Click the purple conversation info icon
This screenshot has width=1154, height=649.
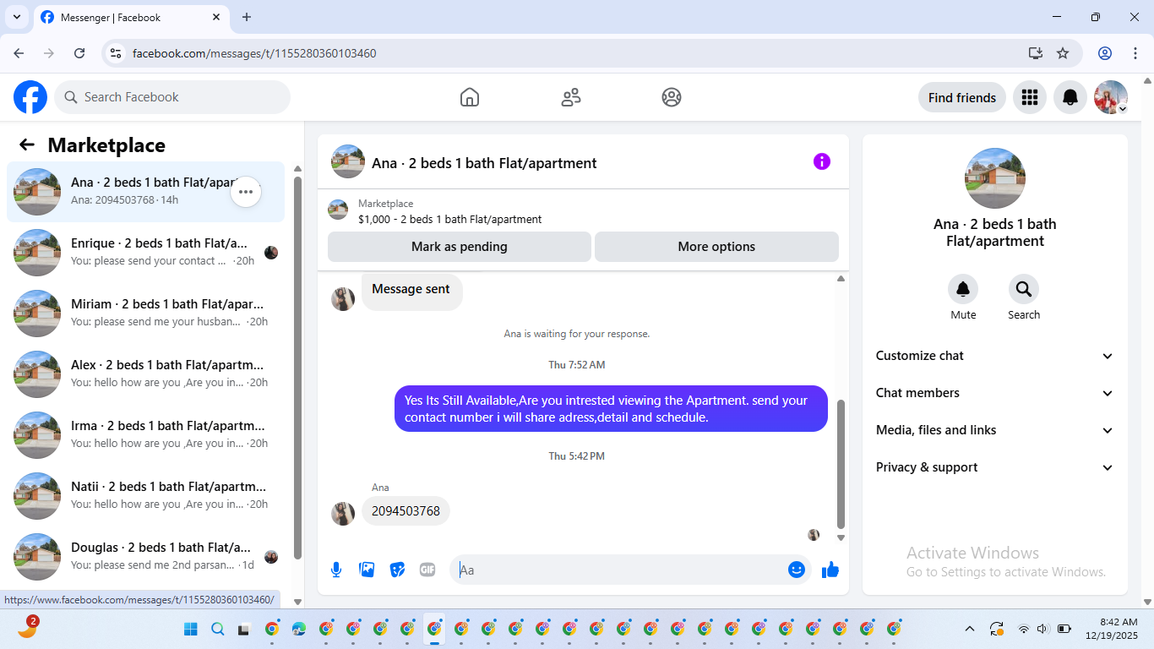click(x=821, y=161)
